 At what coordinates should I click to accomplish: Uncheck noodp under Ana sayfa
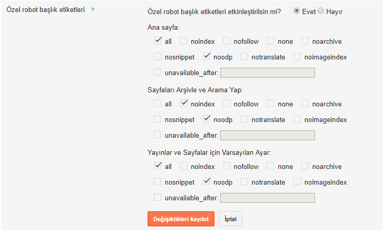click(x=206, y=56)
